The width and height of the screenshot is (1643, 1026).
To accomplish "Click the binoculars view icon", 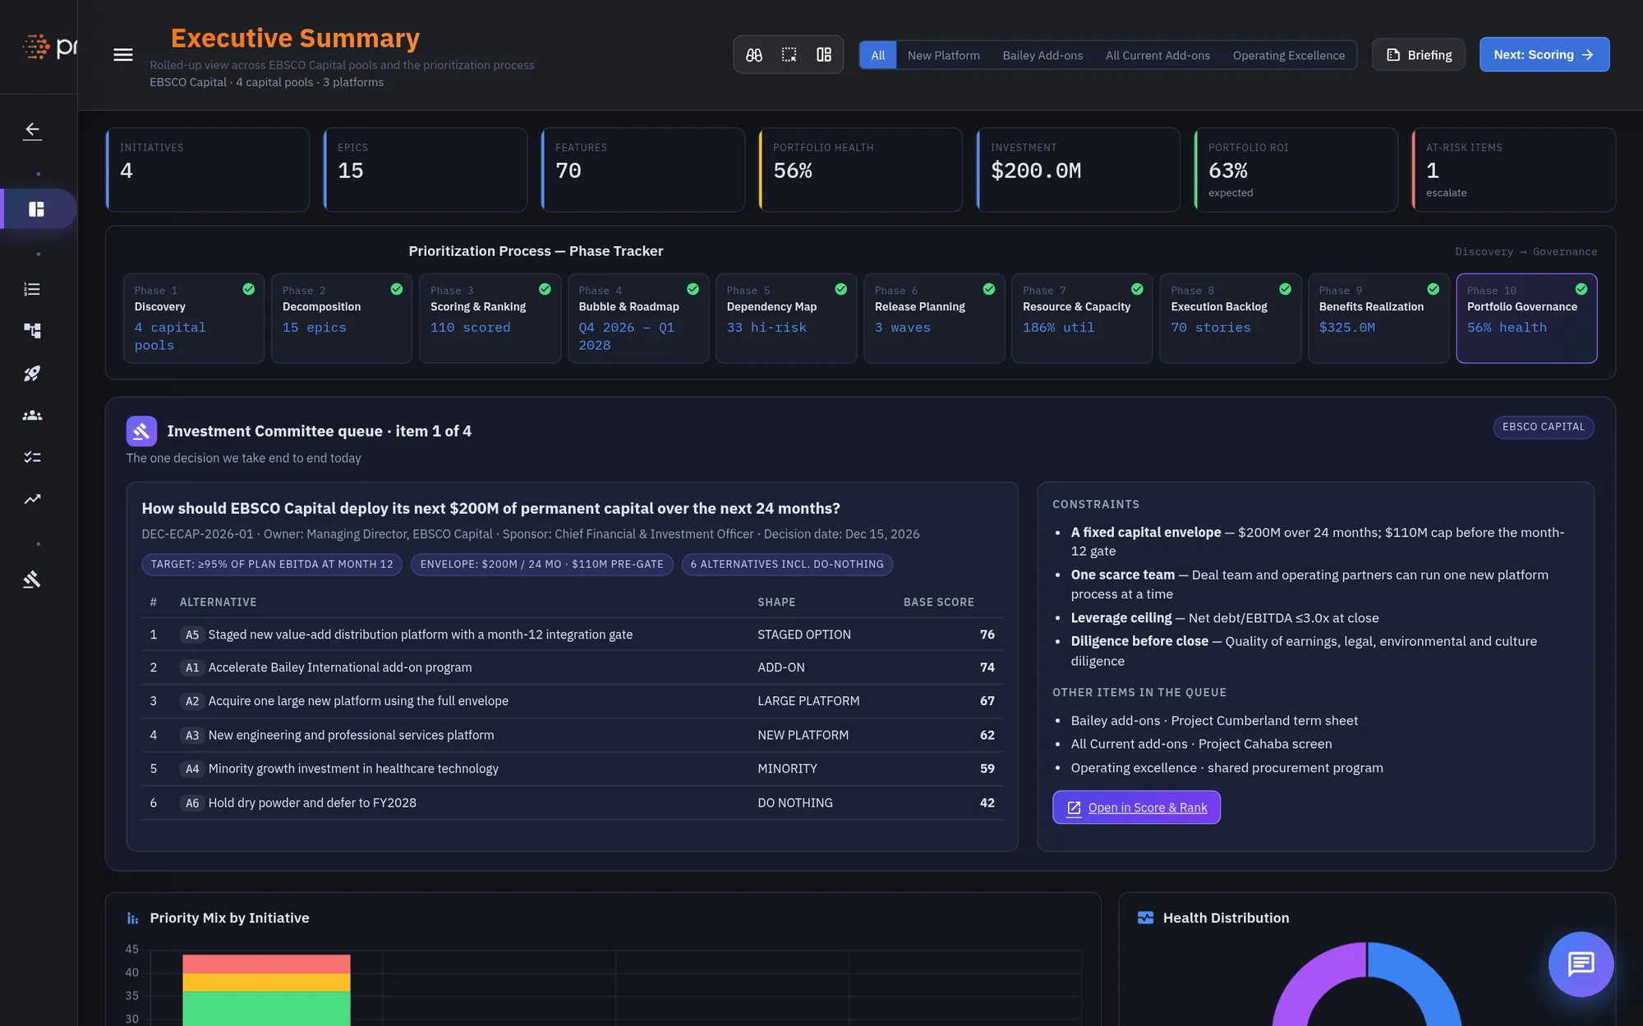I will (754, 55).
